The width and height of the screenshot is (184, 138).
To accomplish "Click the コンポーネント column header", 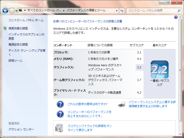I will [x=63, y=45].
